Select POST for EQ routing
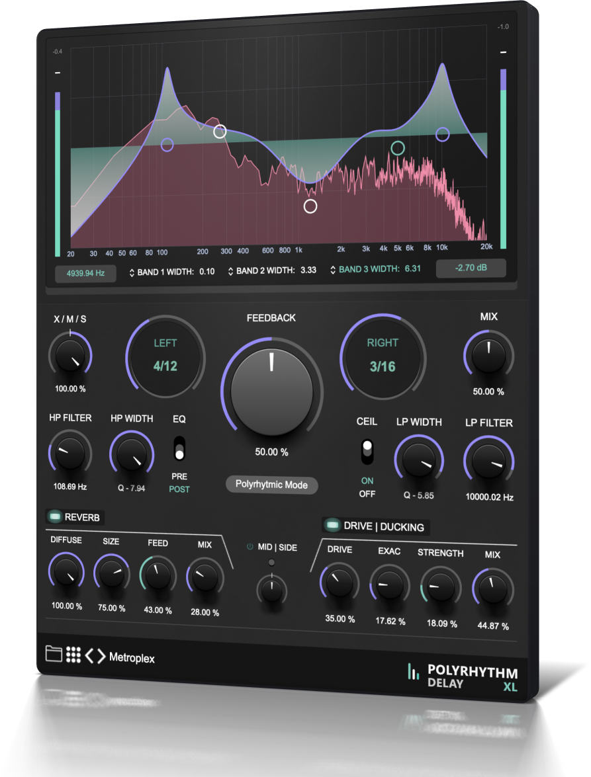Screen dimensions: 591x777 pos(179,489)
